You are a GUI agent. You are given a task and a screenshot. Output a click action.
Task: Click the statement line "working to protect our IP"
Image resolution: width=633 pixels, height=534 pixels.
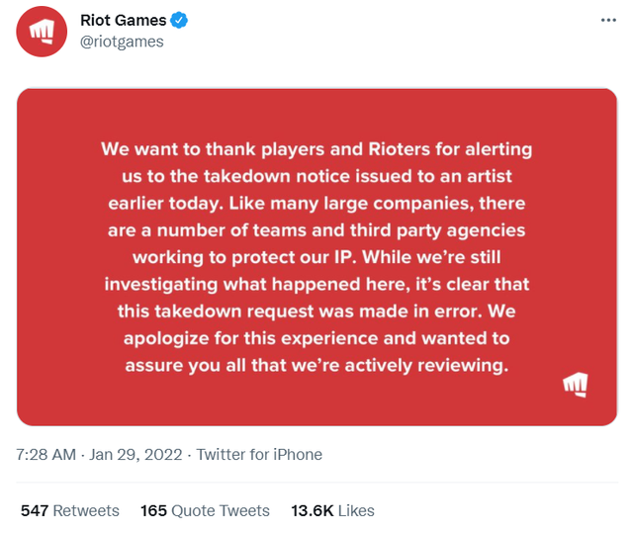point(316,257)
